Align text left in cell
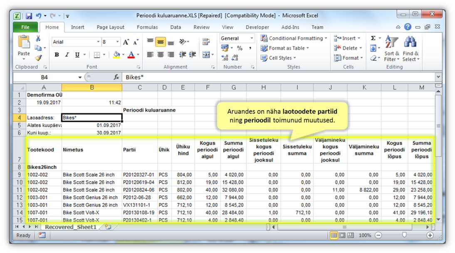 click(x=150, y=54)
